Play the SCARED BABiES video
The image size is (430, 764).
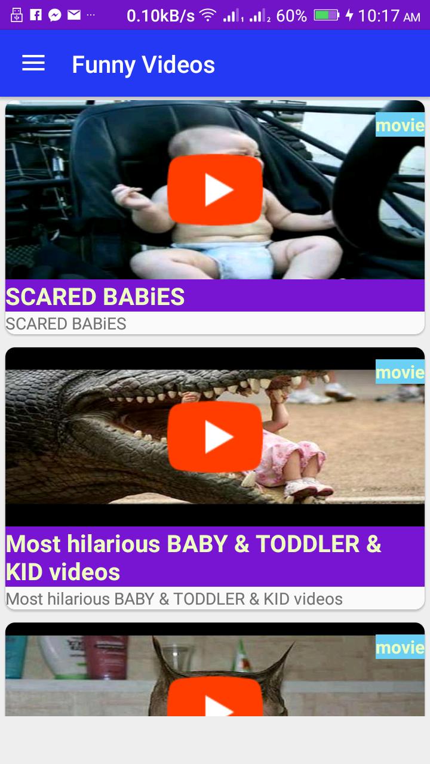[x=215, y=190]
